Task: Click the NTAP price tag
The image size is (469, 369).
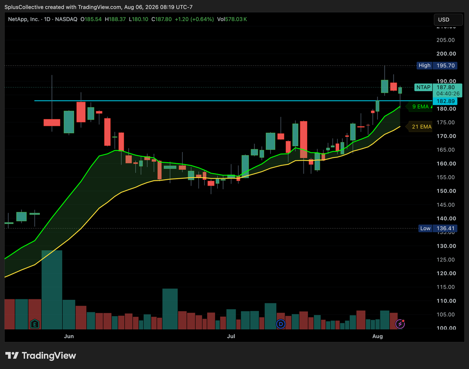Action: [423, 88]
